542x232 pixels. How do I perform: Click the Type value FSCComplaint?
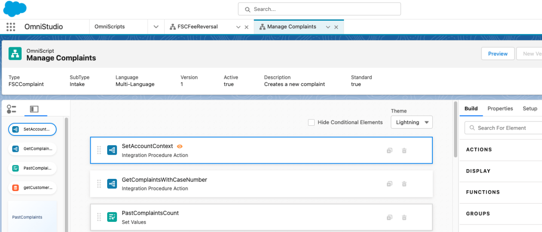26,84
